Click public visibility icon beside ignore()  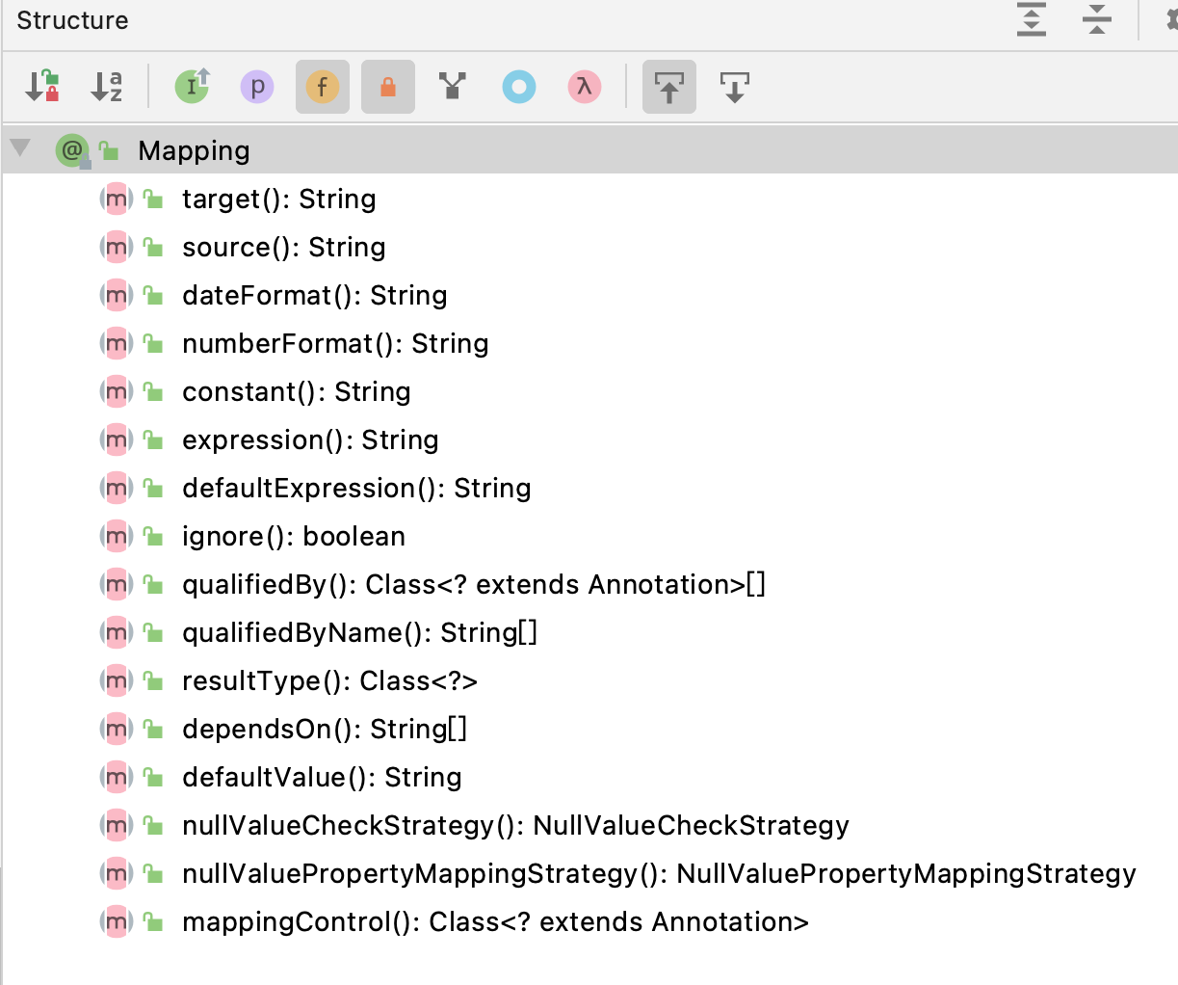(153, 536)
